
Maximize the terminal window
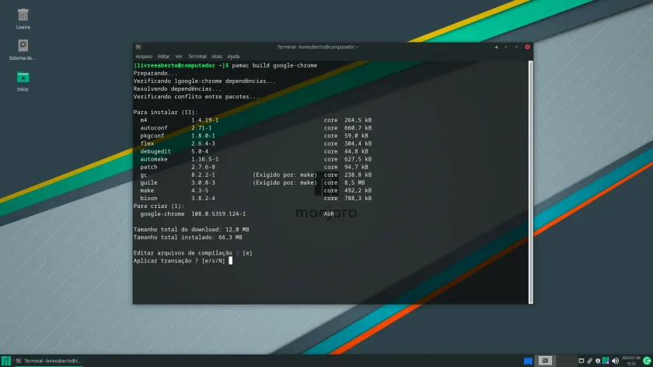(x=516, y=47)
